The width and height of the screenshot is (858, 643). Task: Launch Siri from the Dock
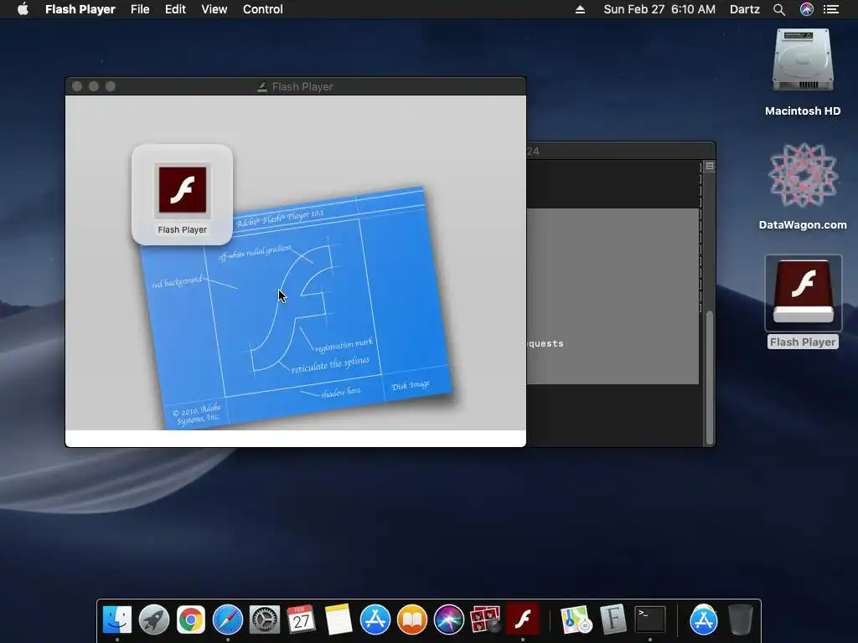click(x=449, y=620)
